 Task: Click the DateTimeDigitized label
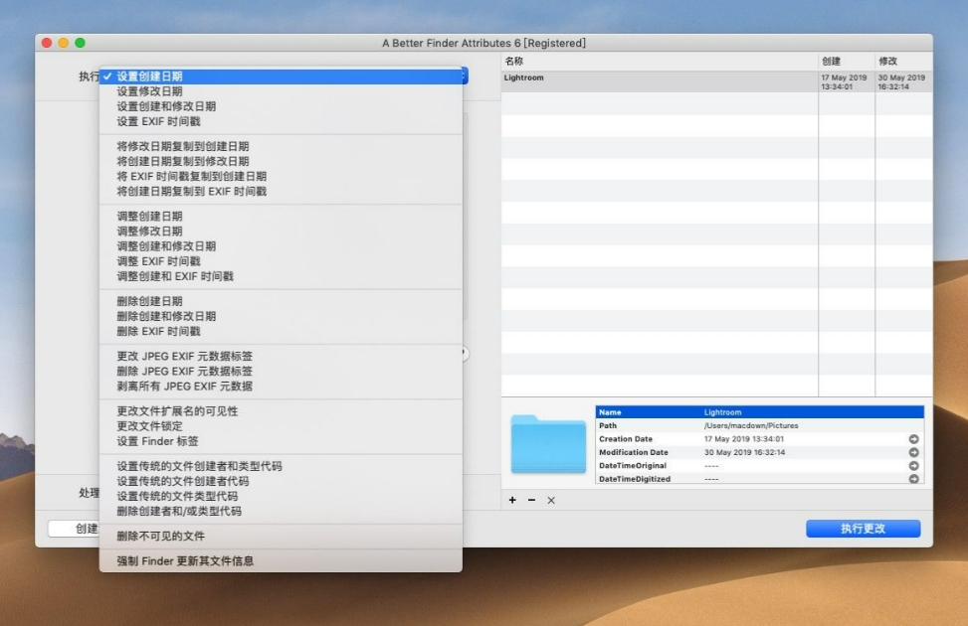click(635, 479)
